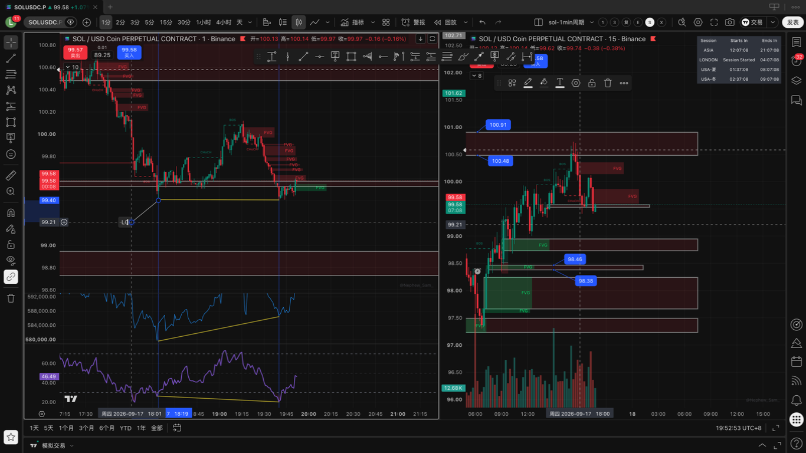Select the ruler measure tool
Screen dimensions: 806x453
point(11,175)
